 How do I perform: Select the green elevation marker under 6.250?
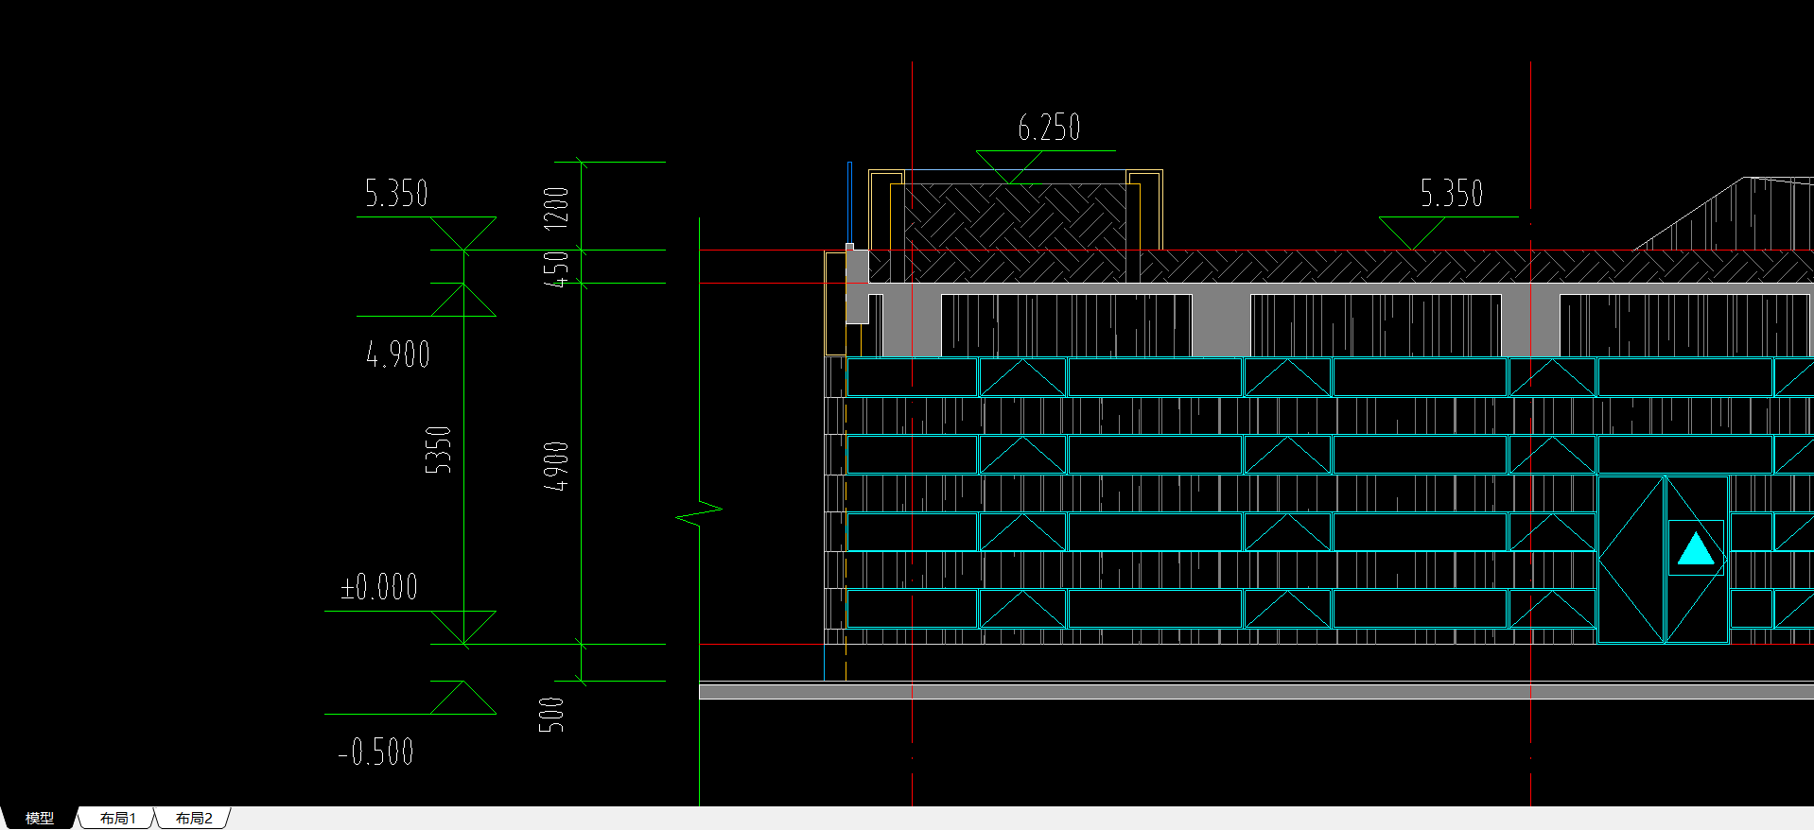(1008, 167)
